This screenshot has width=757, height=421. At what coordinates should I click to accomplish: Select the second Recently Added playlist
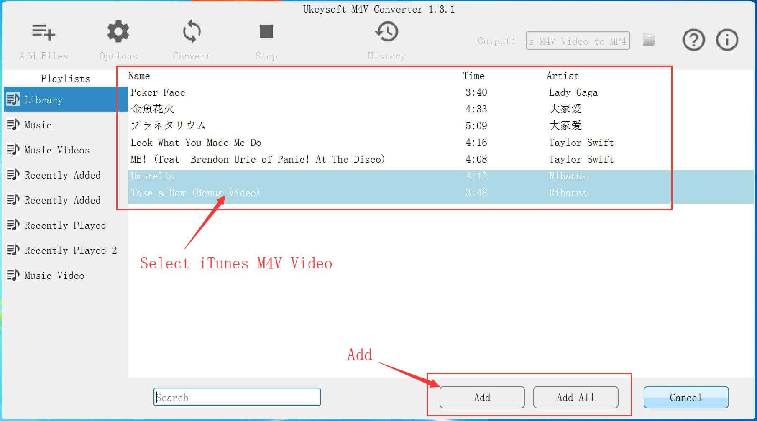(65, 200)
